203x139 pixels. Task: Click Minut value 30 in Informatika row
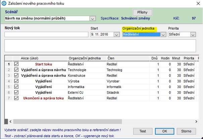click(176, 87)
